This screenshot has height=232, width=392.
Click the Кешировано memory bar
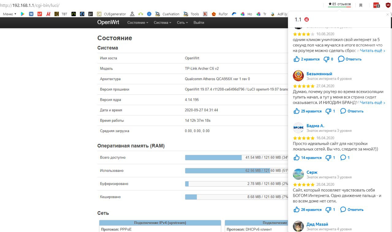pos(236,197)
